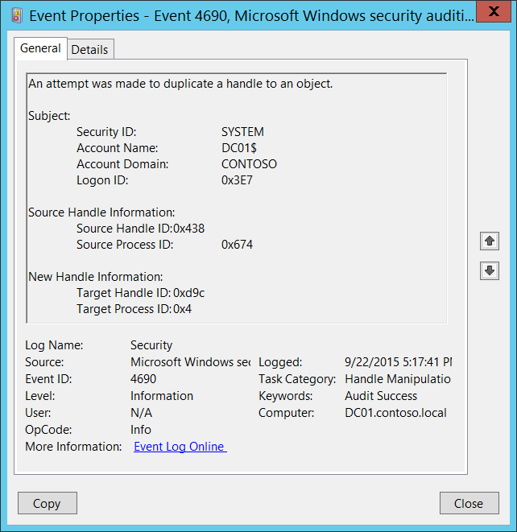The width and height of the screenshot is (517, 532).
Task: Click the Computer field DC01.contoso.local
Action: coord(395,413)
